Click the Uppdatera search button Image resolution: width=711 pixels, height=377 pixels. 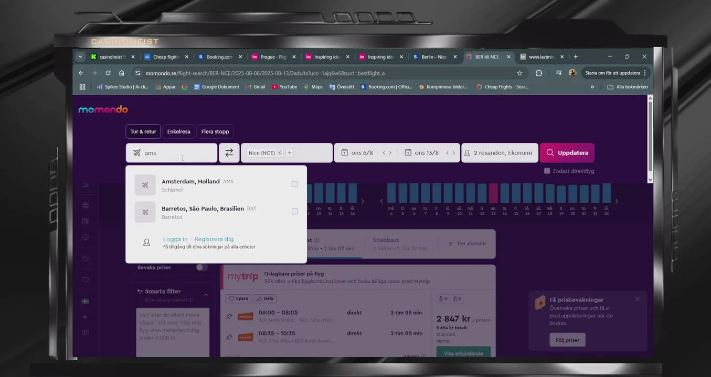567,153
